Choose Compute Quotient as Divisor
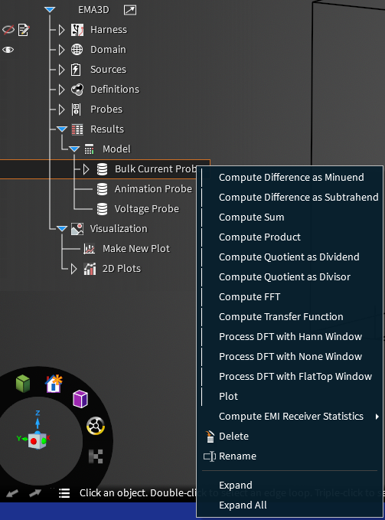 tap(291, 277)
